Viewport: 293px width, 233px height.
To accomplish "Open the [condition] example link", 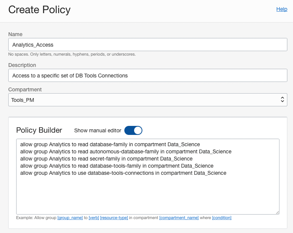I will (222, 218).
